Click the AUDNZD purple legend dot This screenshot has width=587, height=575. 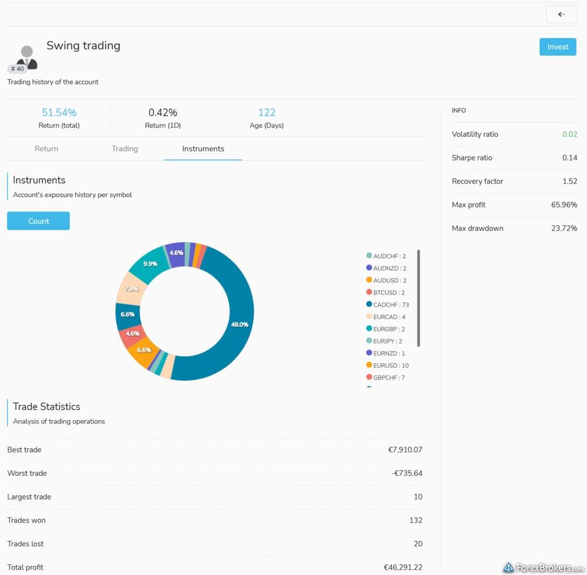pyautogui.click(x=369, y=268)
